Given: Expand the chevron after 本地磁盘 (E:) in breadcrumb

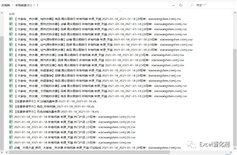Looking at the screenshot, I should (34, 5).
